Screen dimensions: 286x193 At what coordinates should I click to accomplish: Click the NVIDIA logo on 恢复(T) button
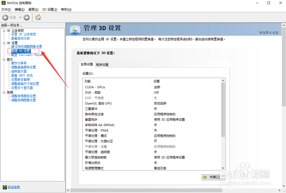pyautogui.click(x=205, y=177)
